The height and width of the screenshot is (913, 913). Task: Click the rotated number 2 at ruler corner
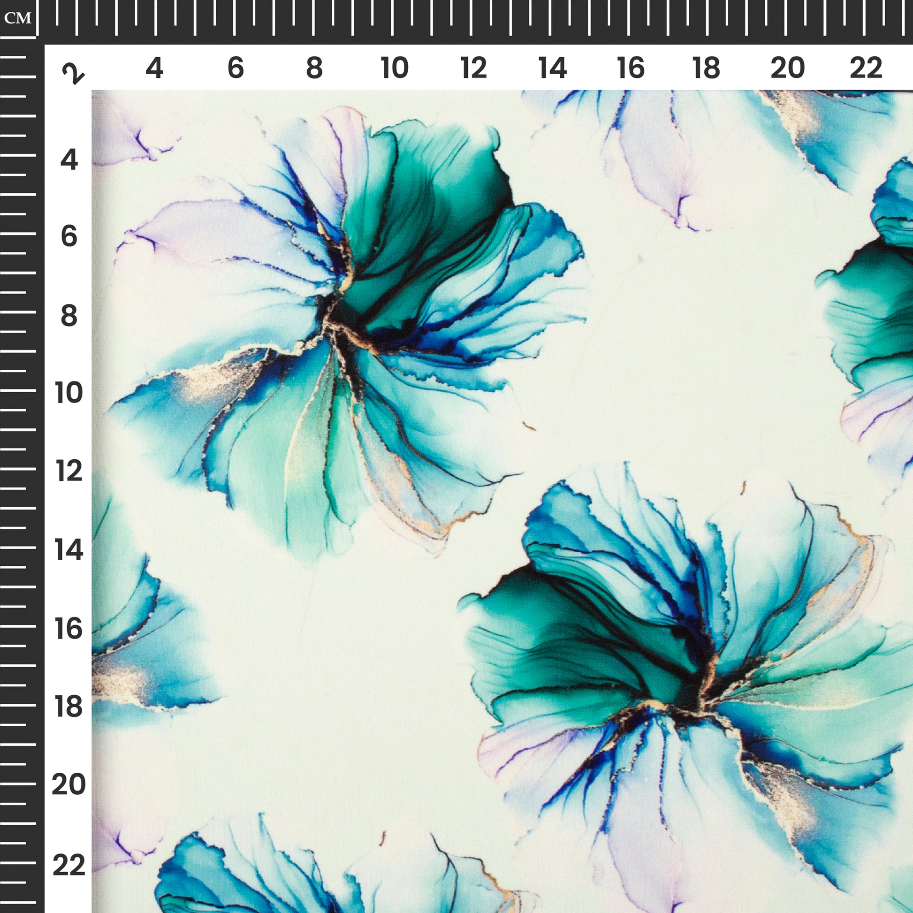pos(73,73)
